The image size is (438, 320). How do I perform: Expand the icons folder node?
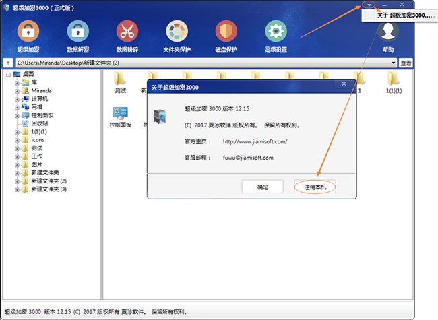point(17,140)
